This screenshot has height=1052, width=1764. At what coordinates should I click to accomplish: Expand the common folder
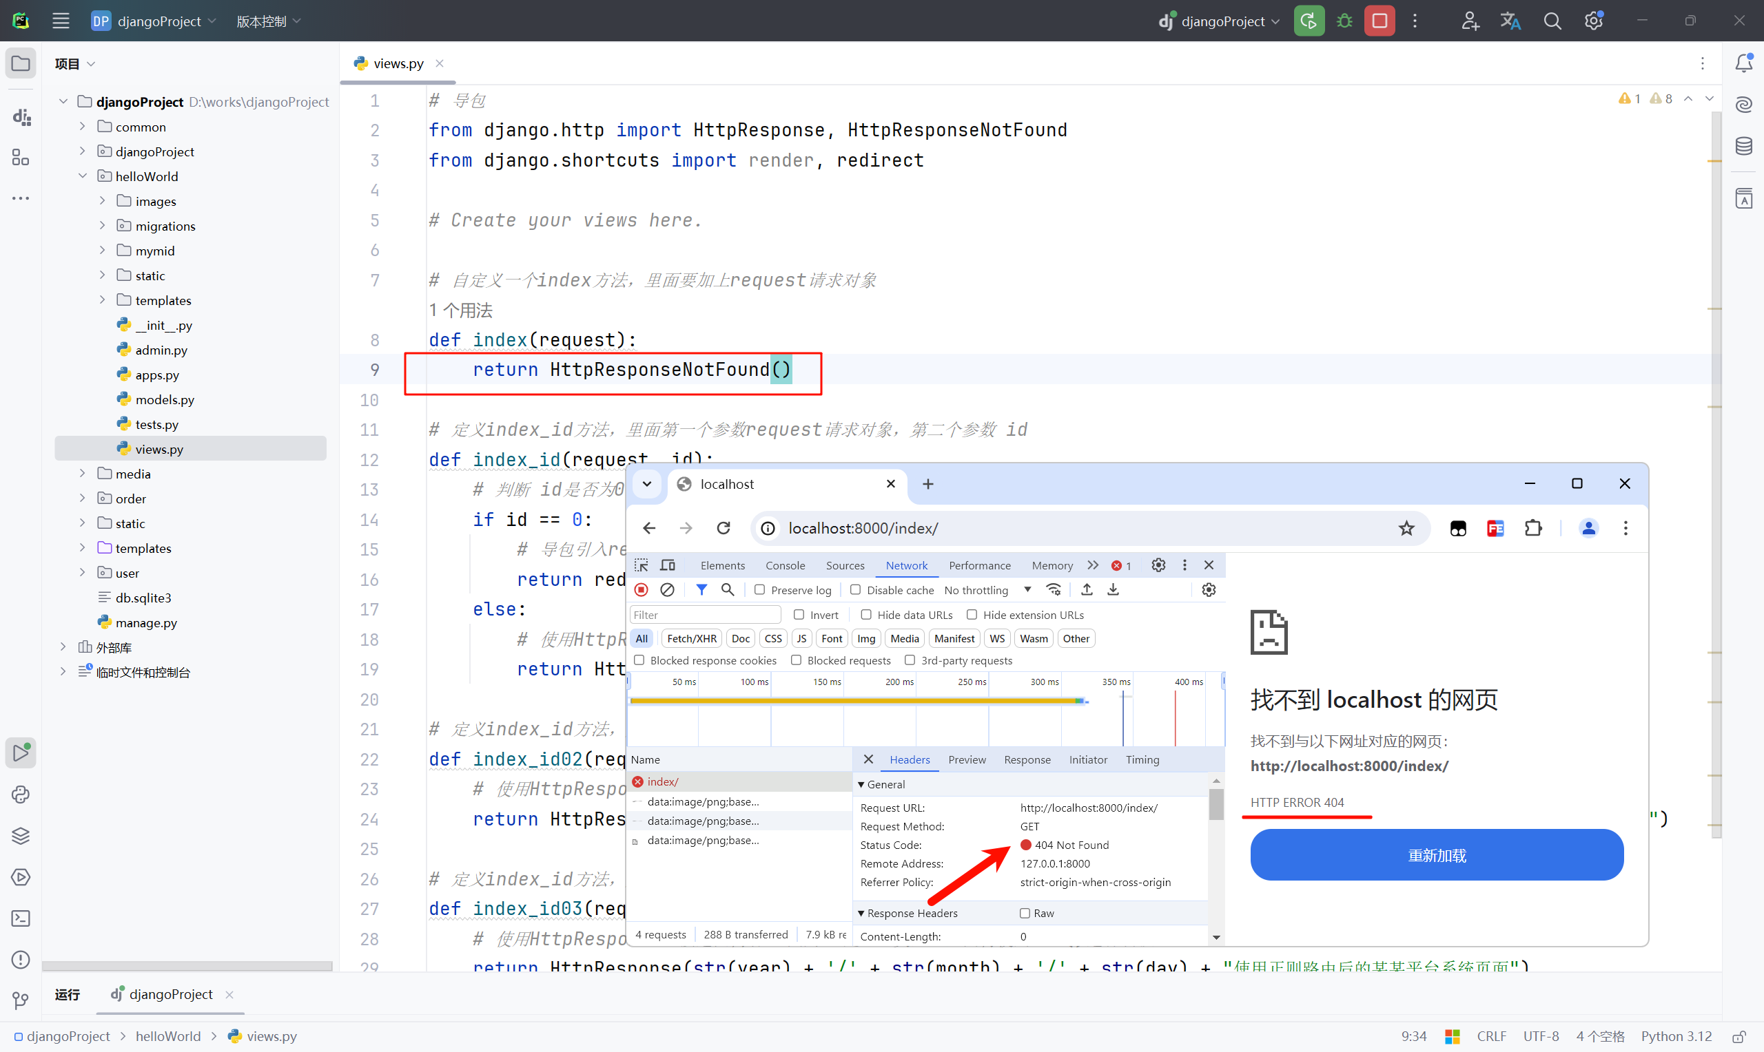pyautogui.click(x=82, y=126)
